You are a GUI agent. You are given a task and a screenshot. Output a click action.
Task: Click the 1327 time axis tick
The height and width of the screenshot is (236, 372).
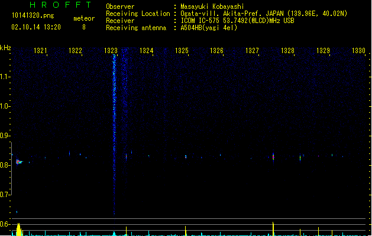point(252,51)
